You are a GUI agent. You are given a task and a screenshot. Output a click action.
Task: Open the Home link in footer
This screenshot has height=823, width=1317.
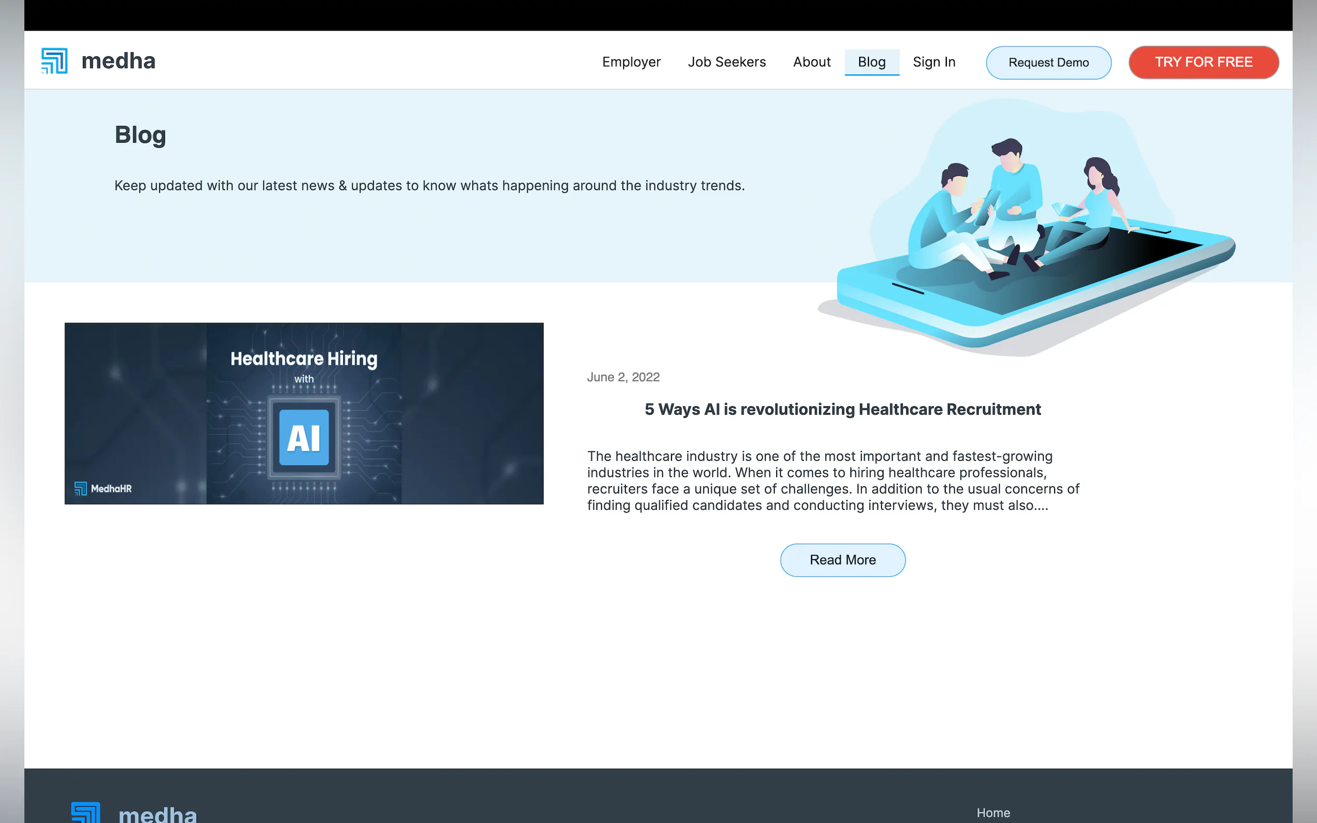point(992,813)
